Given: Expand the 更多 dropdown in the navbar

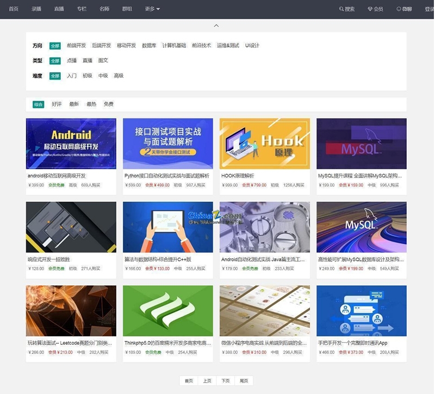Looking at the screenshot, I should coord(152,9).
